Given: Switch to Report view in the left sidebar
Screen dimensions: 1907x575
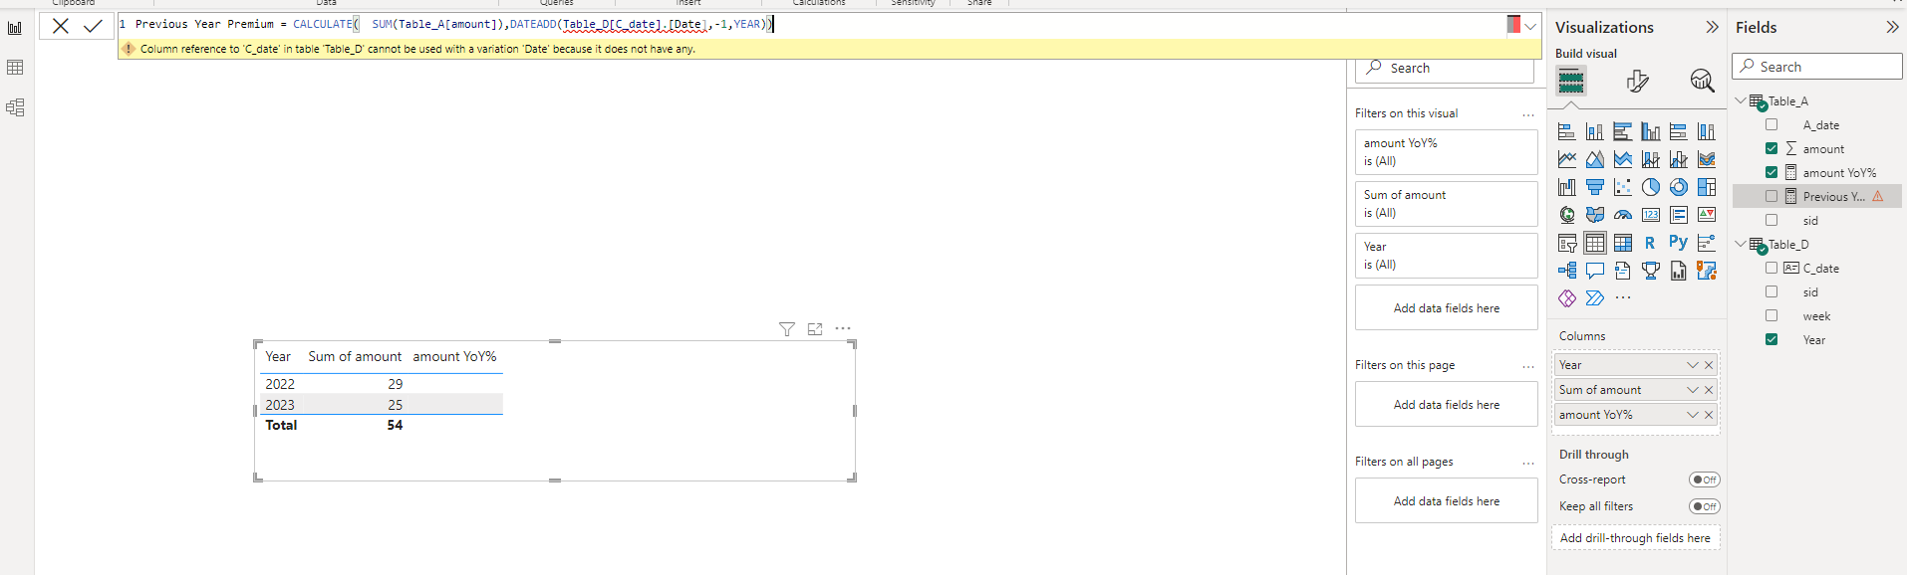Looking at the screenshot, I should click(15, 28).
